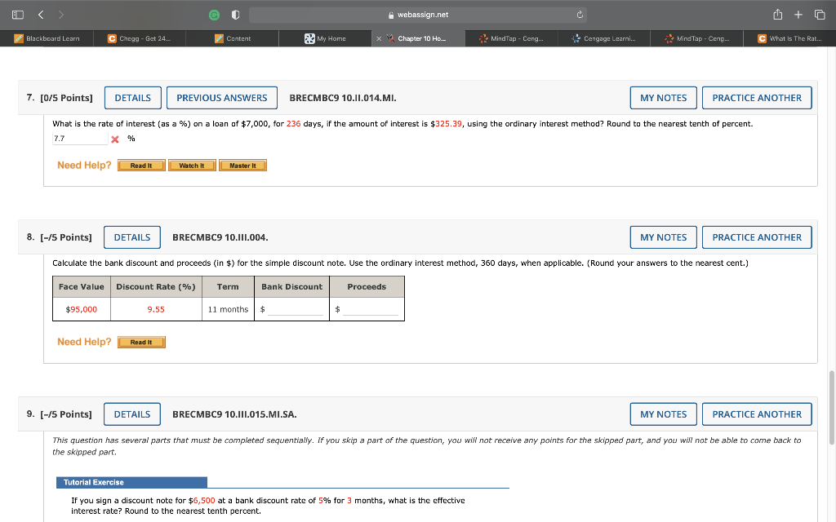Click PRACTICE ANOTHER for question 8
This screenshot has height=522, width=836.
point(757,237)
